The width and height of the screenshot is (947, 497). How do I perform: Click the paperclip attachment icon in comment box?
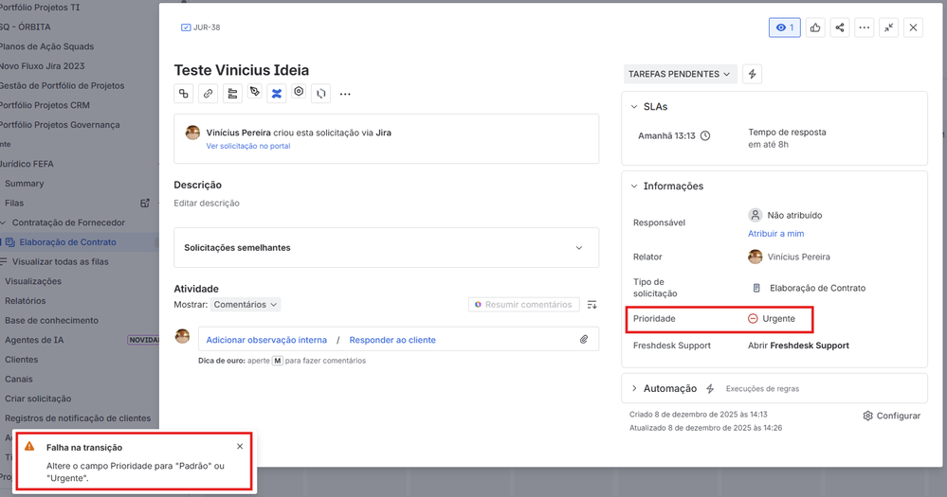(x=584, y=340)
